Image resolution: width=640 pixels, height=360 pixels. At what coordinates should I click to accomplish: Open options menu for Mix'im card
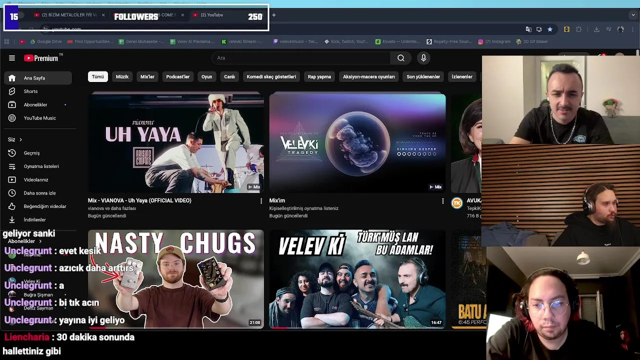coord(442,201)
